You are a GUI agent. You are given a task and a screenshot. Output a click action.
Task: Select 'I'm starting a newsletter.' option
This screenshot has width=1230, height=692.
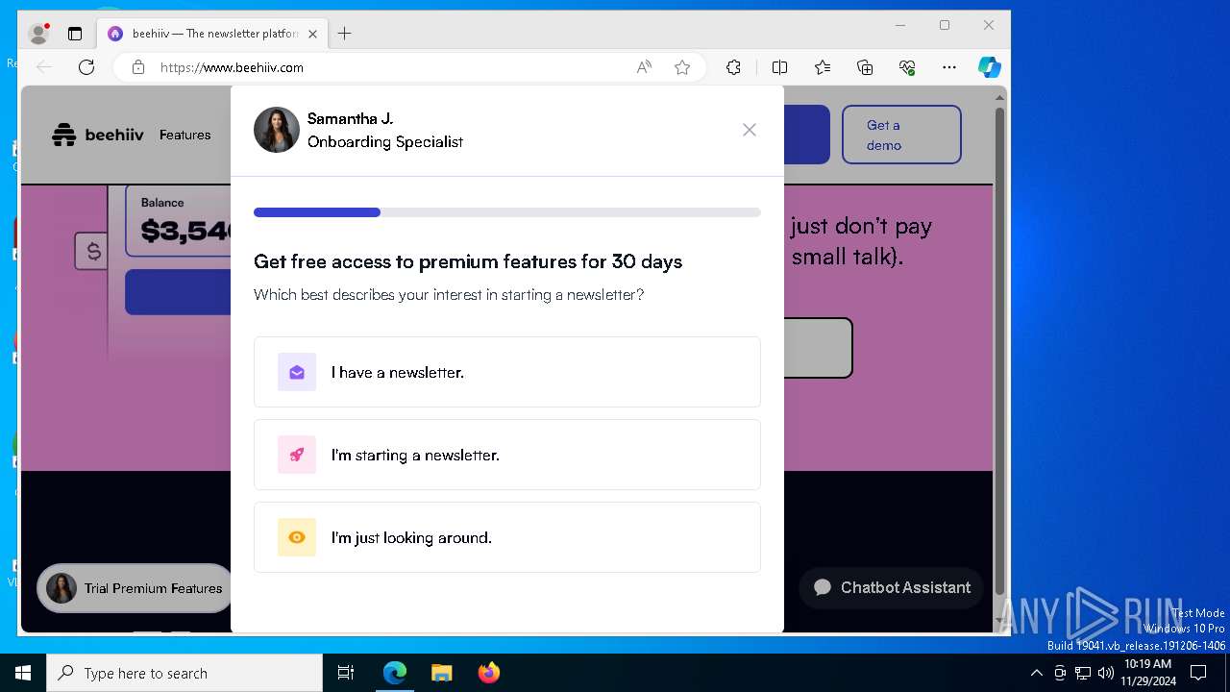tap(507, 455)
